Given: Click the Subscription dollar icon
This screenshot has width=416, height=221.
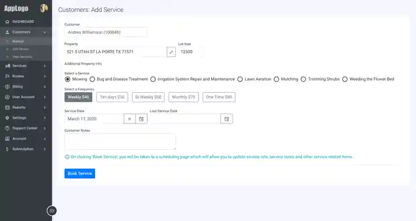Looking at the screenshot, I should pos(7,149).
